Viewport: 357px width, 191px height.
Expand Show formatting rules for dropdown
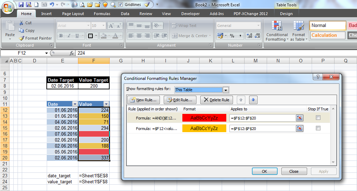coord(226,90)
